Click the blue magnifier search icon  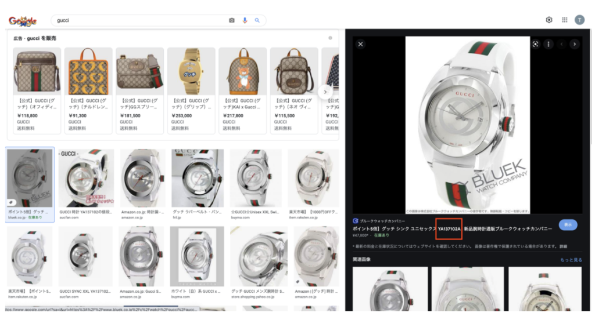tap(257, 20)
